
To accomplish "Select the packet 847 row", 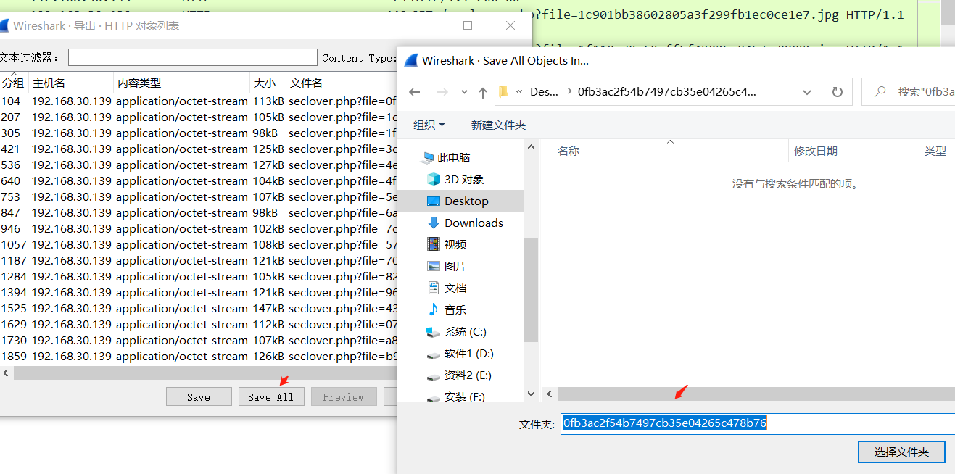I will pos(199,212).
